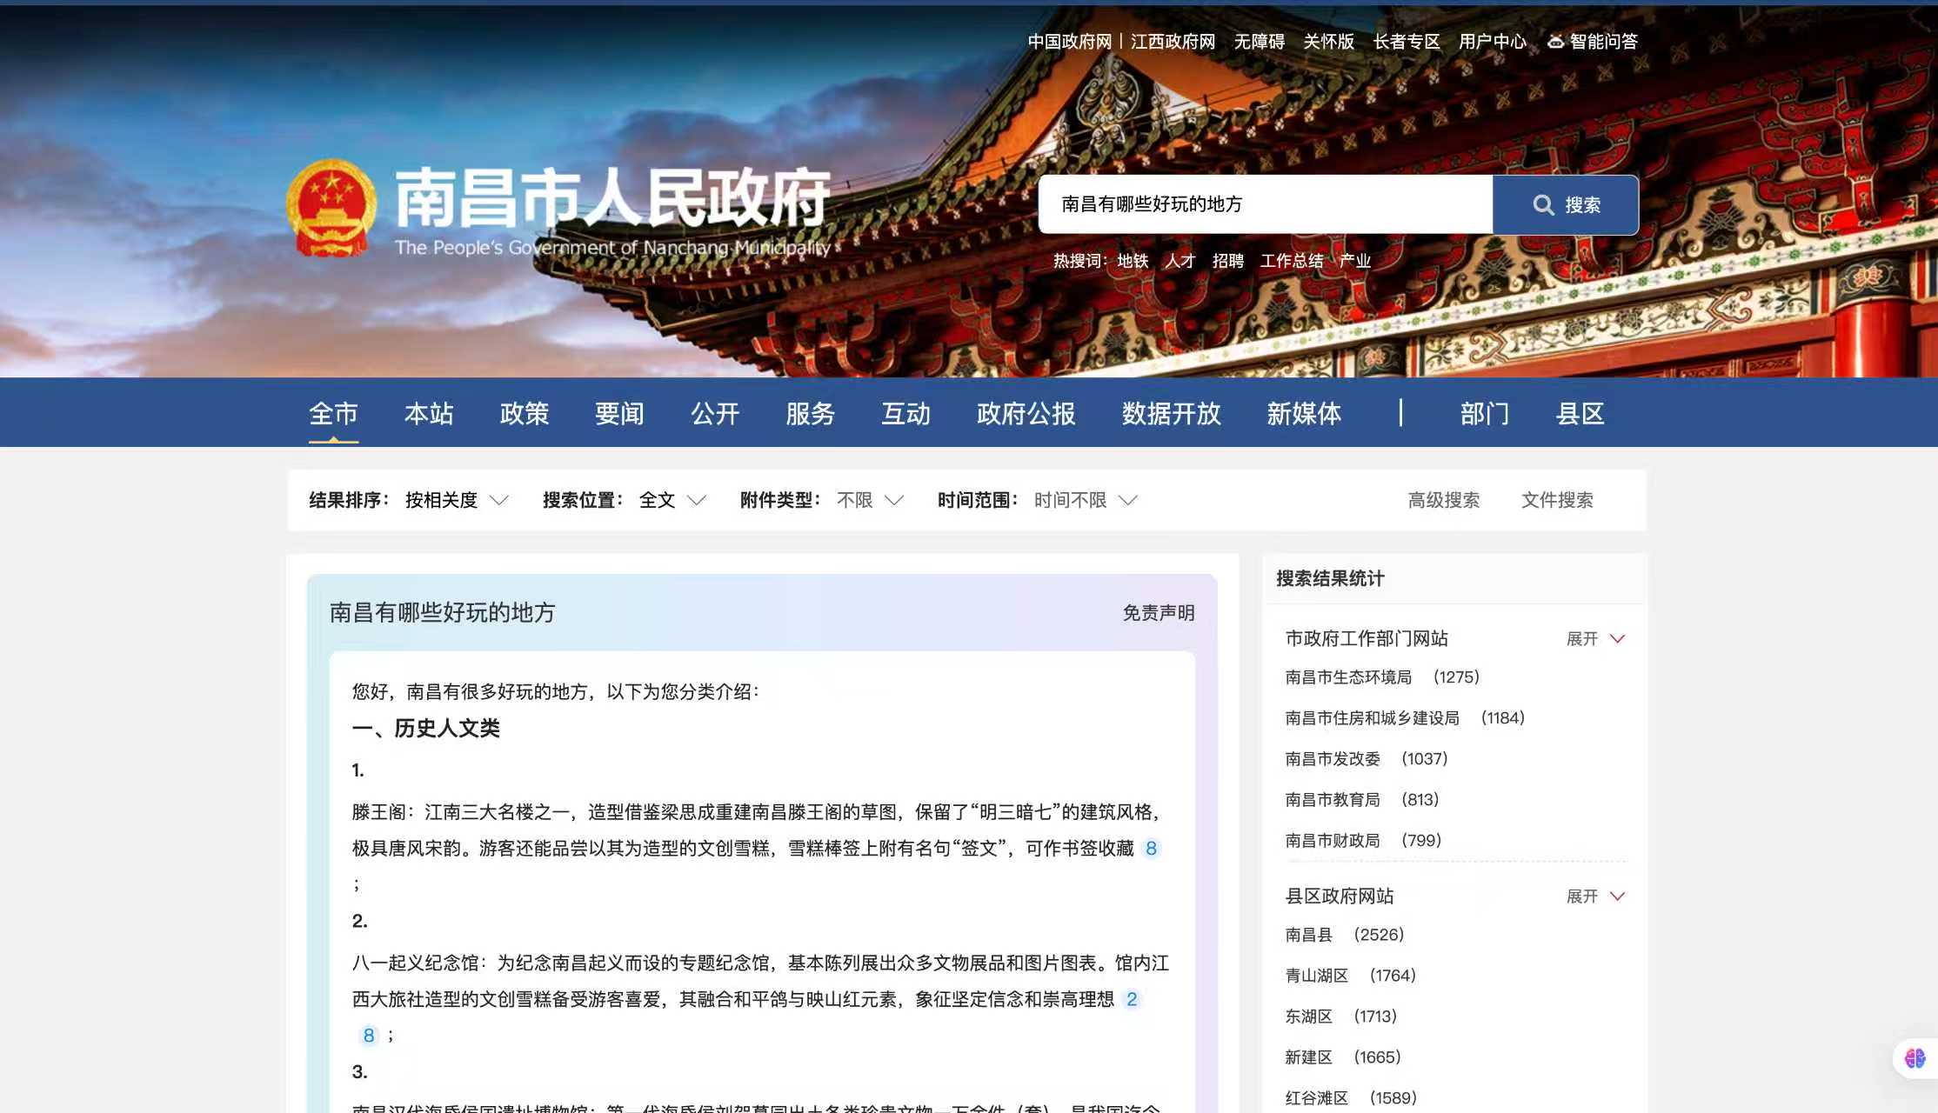Switch to the 政策 navigation tab
The image size is (1938, 1113).
(x=524, y=415)
